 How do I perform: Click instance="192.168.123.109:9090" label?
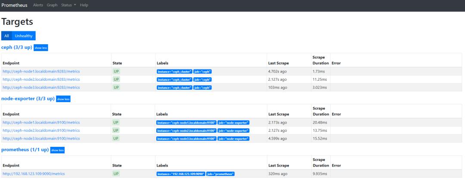(x=181, y=174)
